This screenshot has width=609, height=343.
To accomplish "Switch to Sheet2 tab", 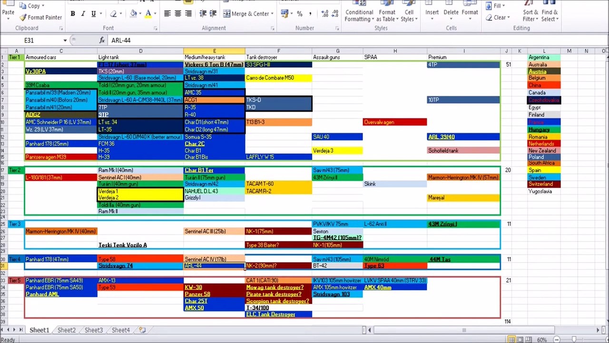I will point(67,330).
